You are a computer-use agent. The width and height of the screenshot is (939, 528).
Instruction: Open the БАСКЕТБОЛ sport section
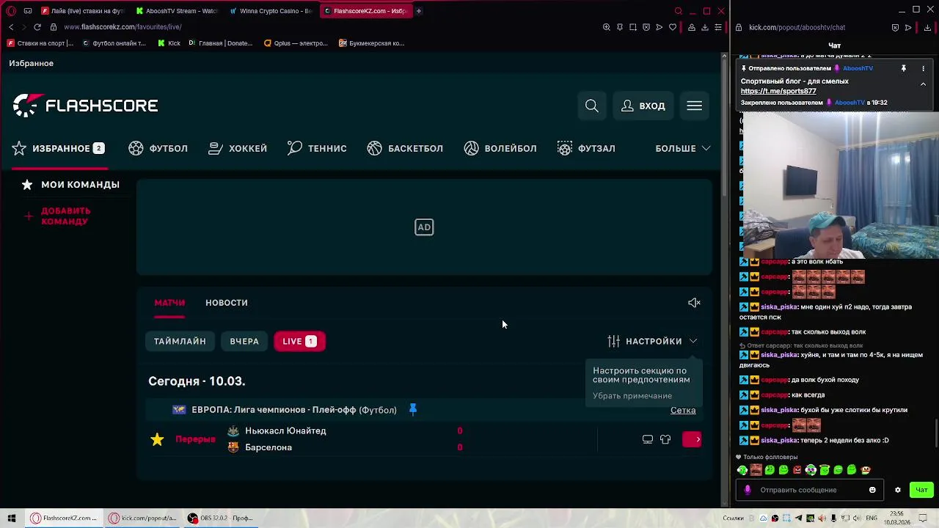pyautogui.click(x=405, y=148)
